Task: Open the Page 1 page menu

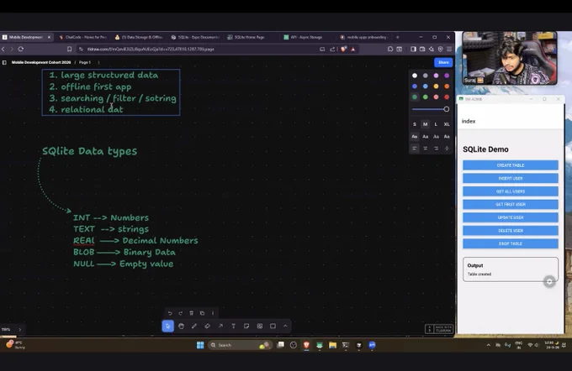Action: click(85, 62)
